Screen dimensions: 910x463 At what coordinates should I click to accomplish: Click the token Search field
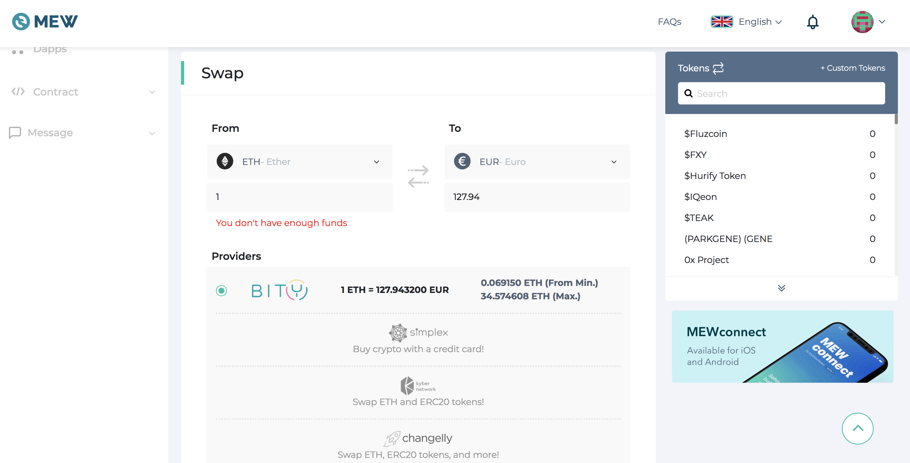click(x=781, y=93)
